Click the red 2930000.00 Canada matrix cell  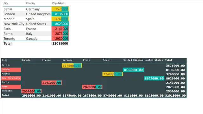point(31,91)
